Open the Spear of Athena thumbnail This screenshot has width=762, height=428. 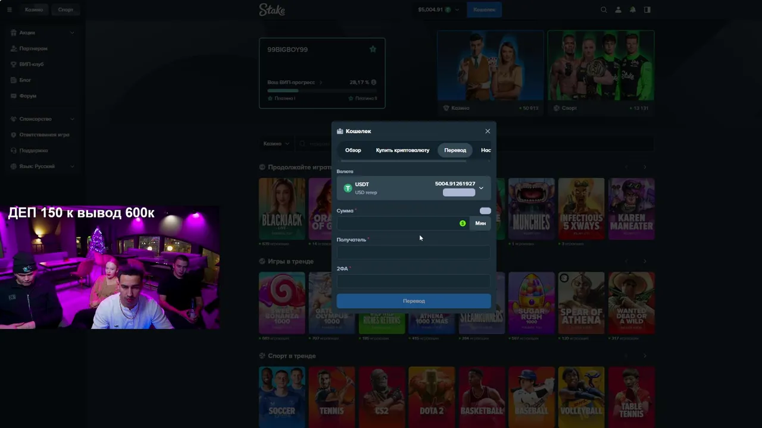click(582, 303)
